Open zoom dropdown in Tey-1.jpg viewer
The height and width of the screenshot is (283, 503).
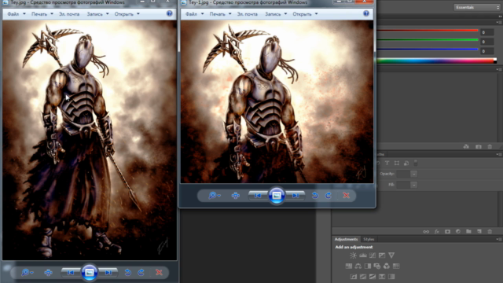point(215,196)
